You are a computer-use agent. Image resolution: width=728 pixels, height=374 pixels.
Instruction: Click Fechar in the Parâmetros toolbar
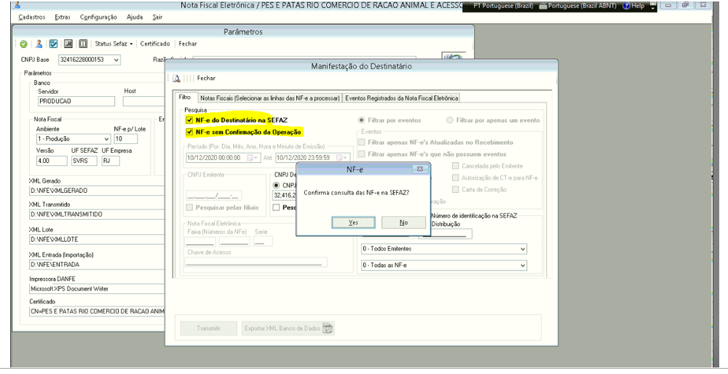coord(188,44)
